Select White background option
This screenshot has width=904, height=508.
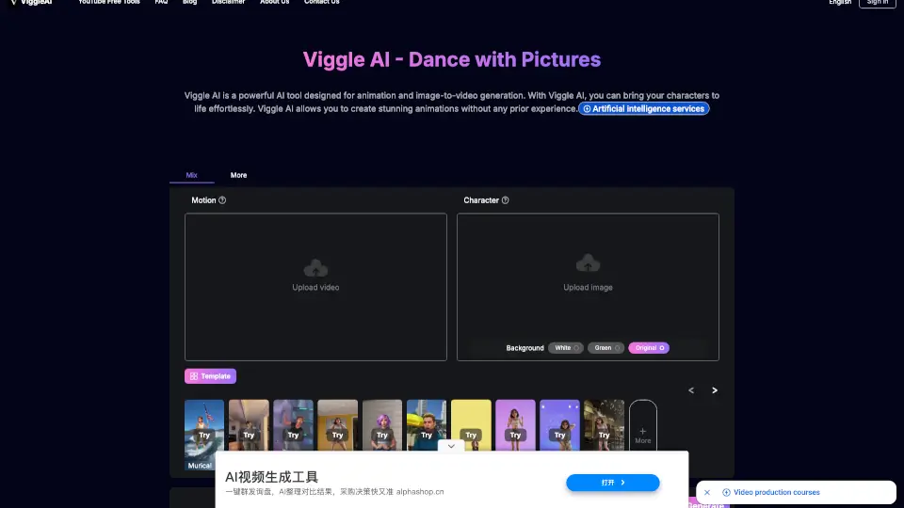tap(566, 348)
